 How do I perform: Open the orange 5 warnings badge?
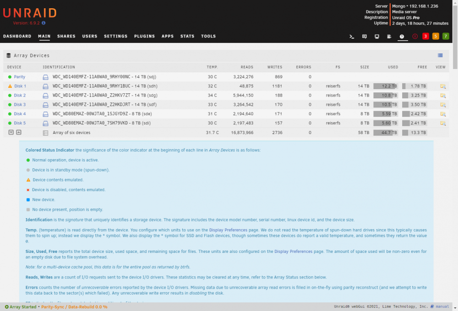(x=436, y=36)
